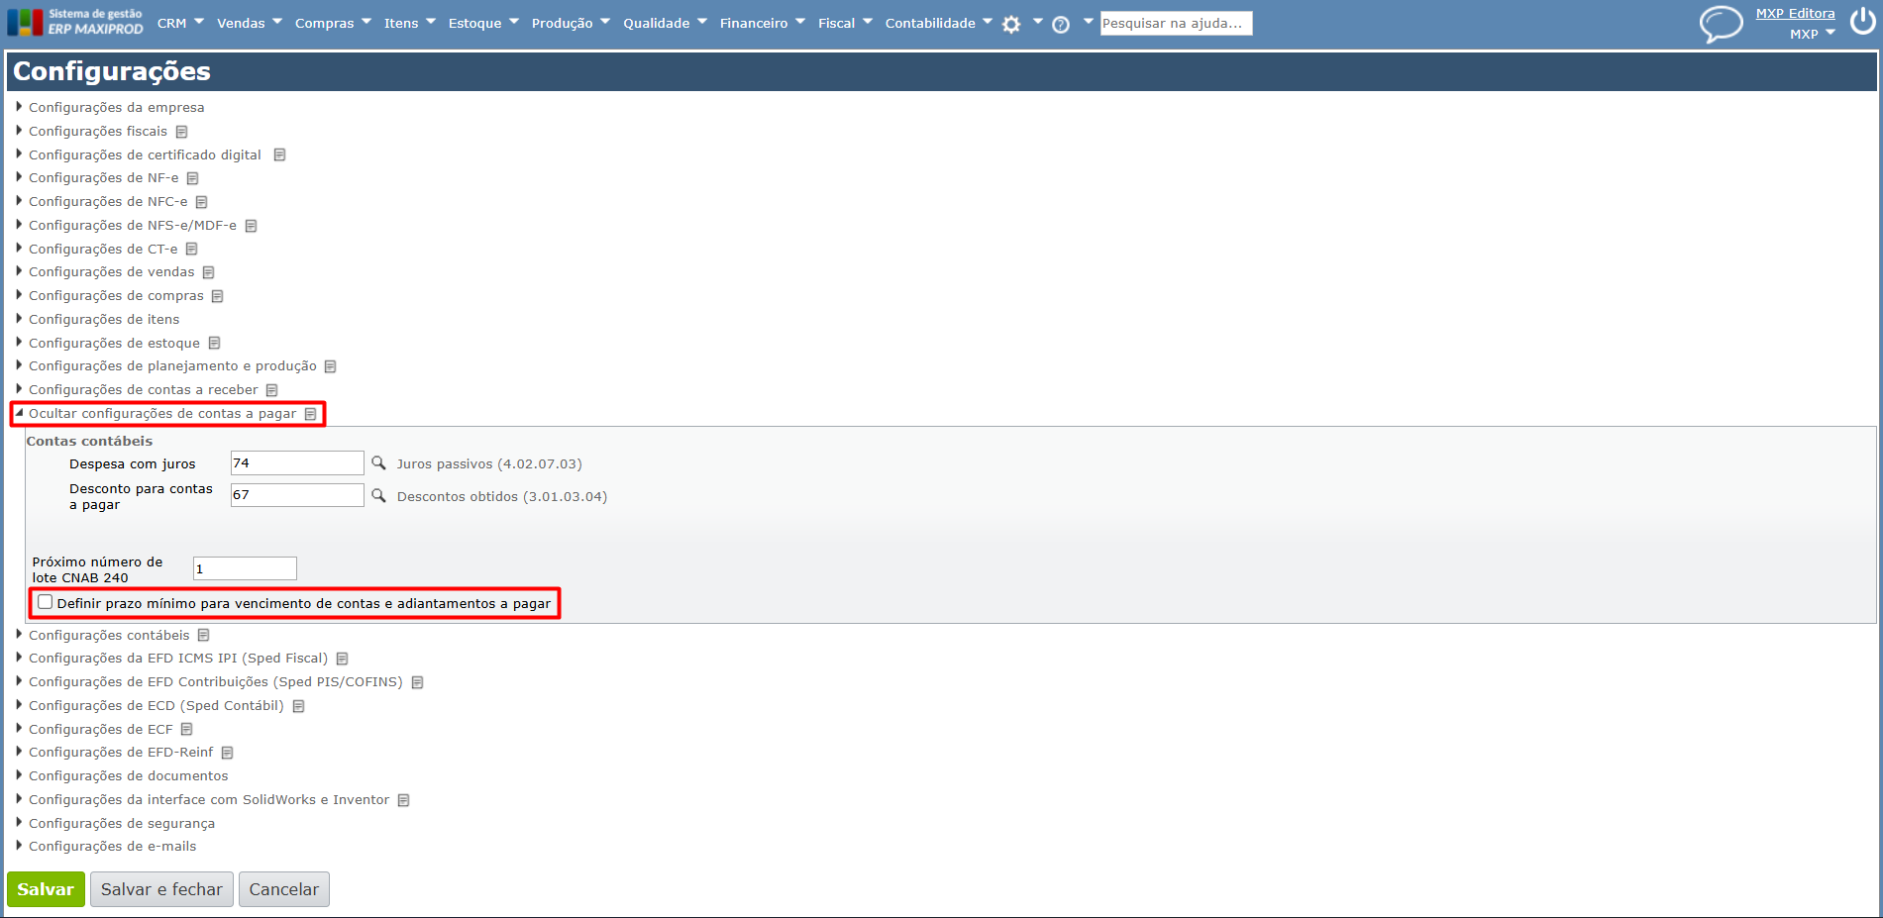Click the Despesa com juros account field
This screenshot has height=918, width=1883.
pos(297,462)
